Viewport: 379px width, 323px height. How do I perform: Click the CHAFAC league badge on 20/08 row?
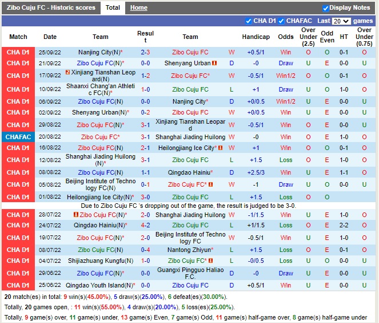point(18,137)
